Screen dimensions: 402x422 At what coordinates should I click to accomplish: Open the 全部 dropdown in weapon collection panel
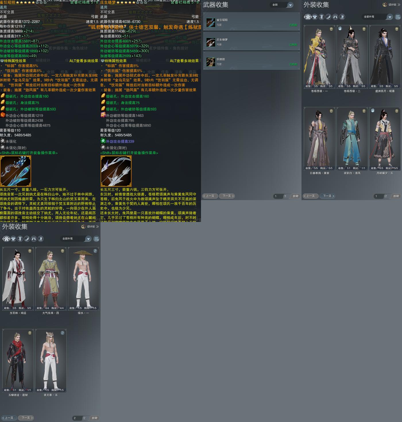click(x=282, y=5)
